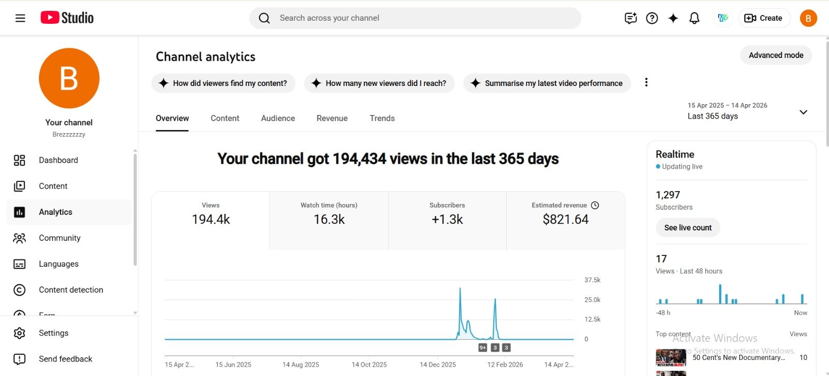Click the account avatar in top right
The height and width of the screenshot is (376, 829).
808,18
